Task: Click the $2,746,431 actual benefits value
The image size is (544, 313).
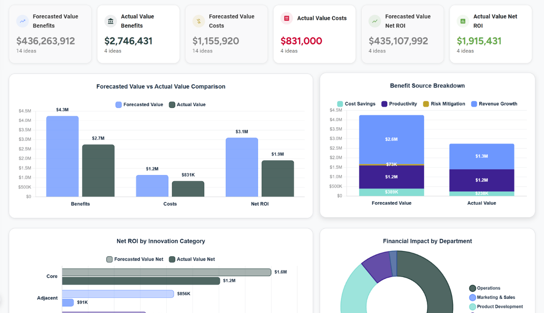Action: (x=128, y=41)
